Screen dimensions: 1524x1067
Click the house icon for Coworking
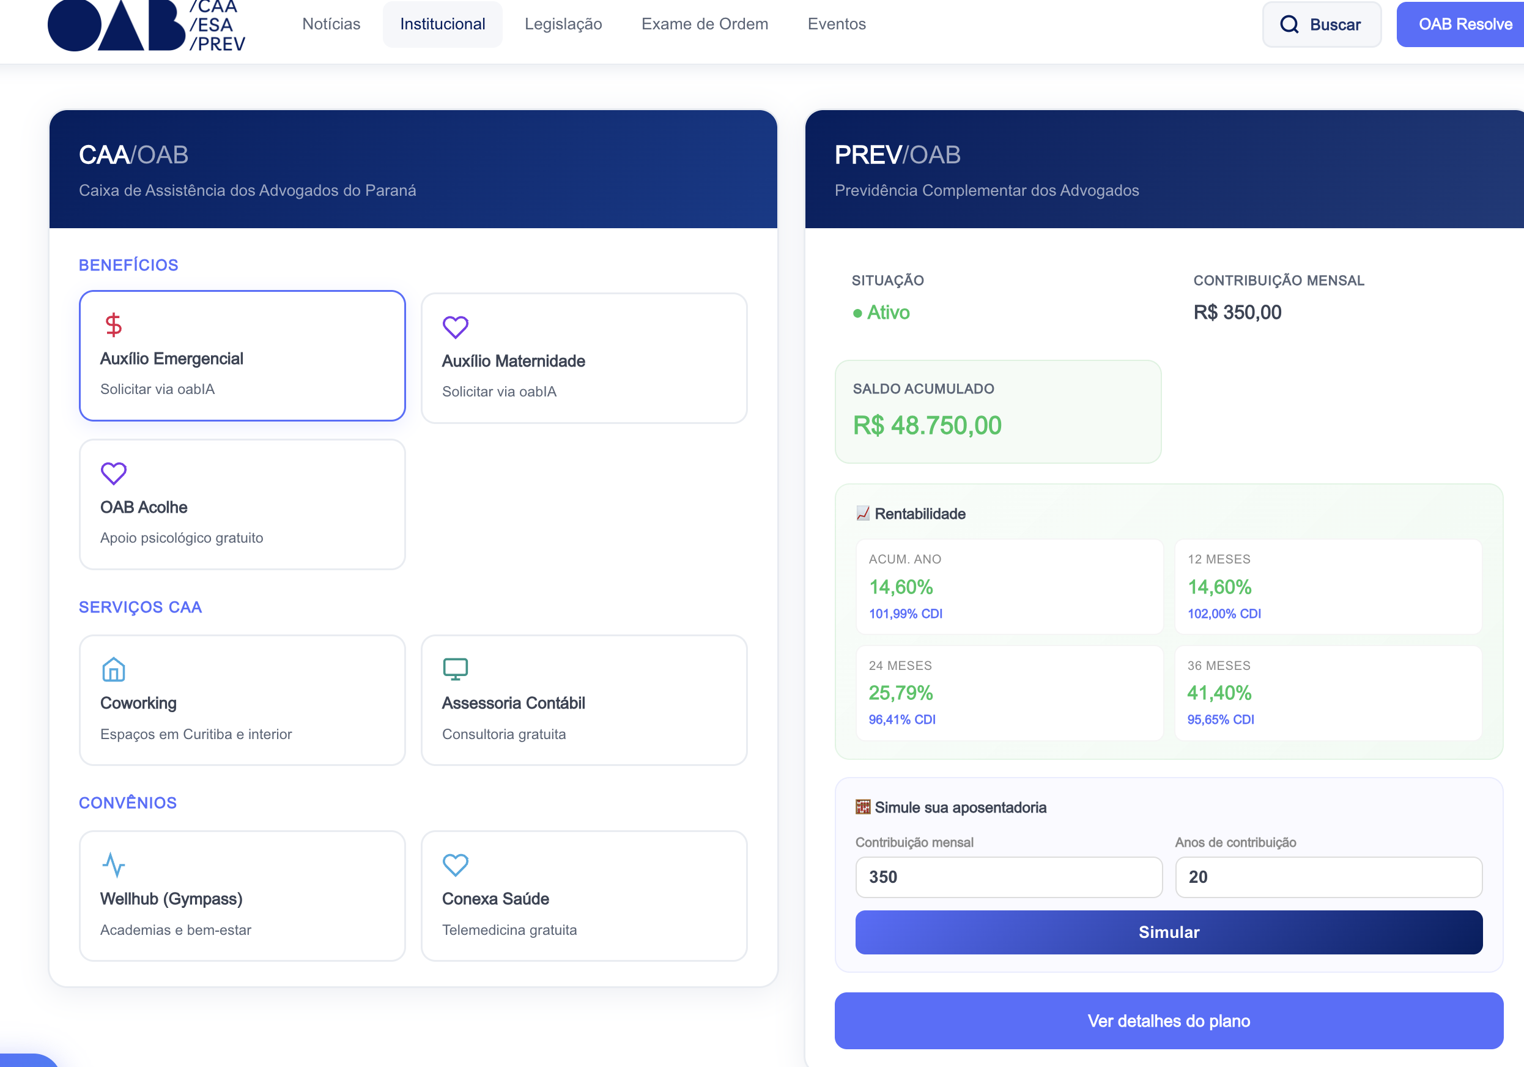tap(114, 669)
